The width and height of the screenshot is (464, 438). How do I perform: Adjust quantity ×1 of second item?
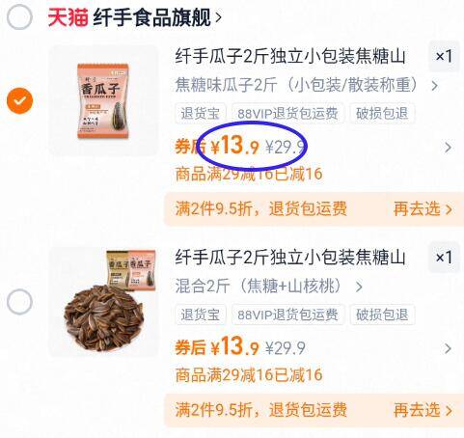point(444,258)
